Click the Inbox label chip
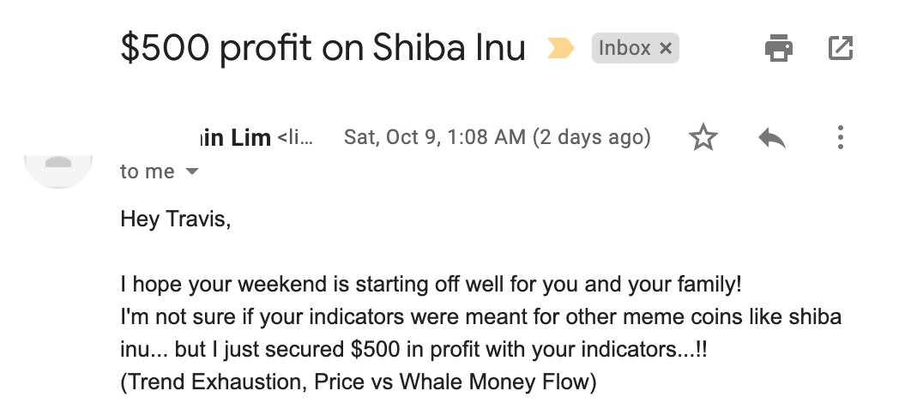 pyautogui.click(x=624, y=48)
